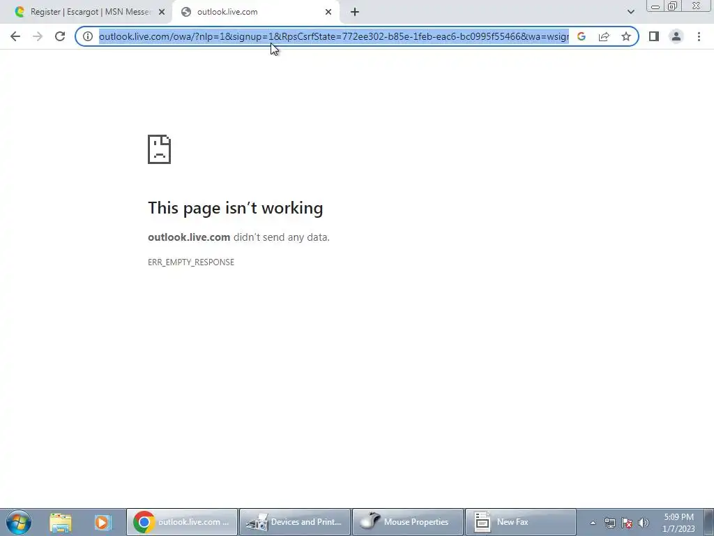Click the forward navigation arrow
The image size is (714, 536).
pyautogui.click(x=38, y=36)
